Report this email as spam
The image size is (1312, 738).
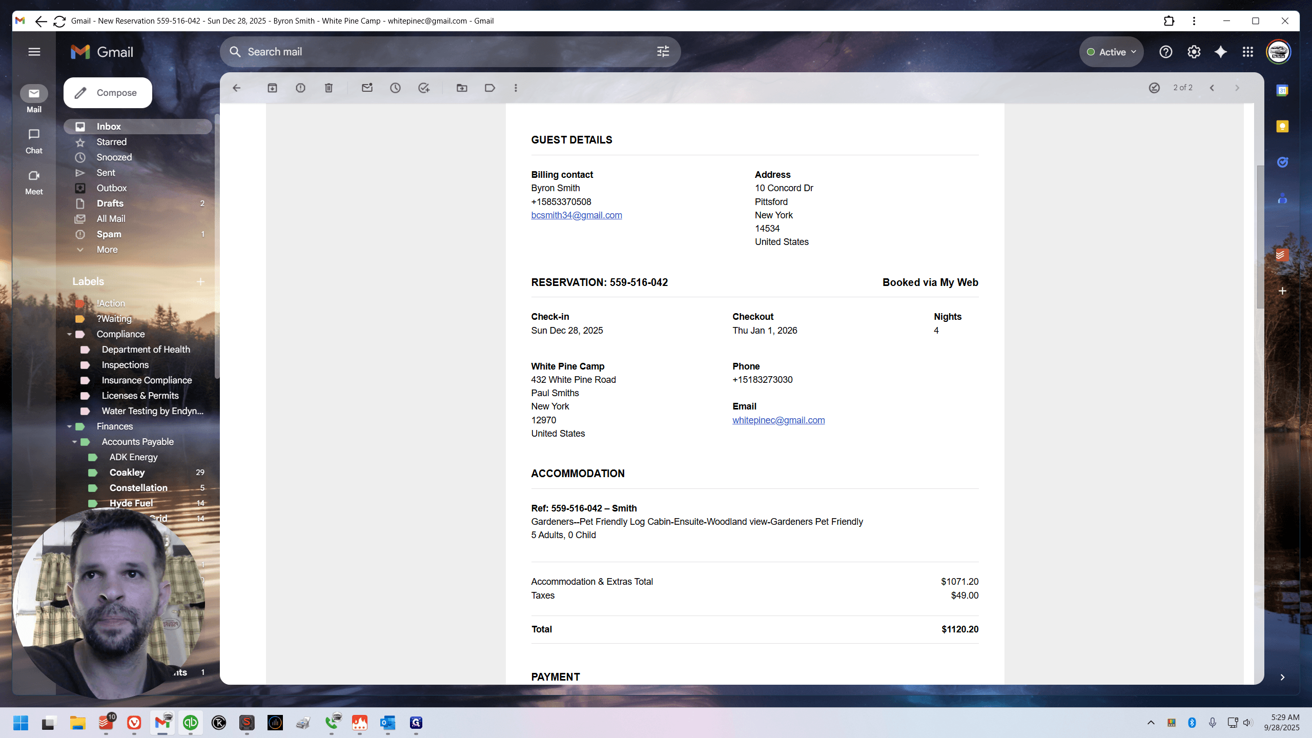coord(300,88)
